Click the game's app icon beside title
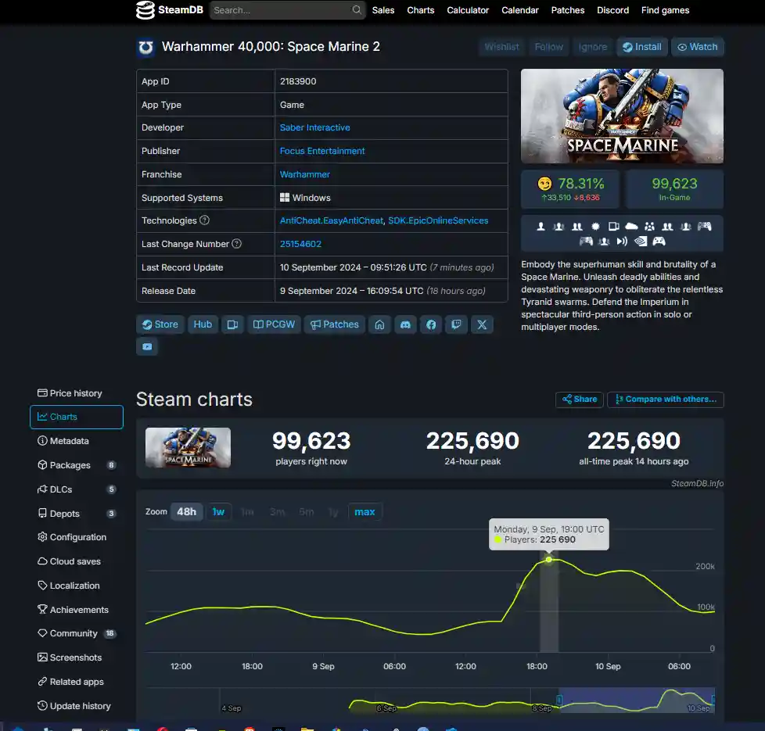The height and width of the screenshot is (731, 765). pos(145,48)
